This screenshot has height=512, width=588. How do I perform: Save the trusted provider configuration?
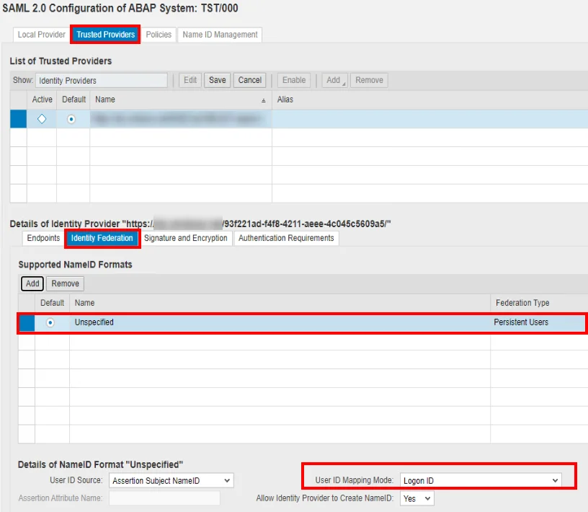point(217,80)
